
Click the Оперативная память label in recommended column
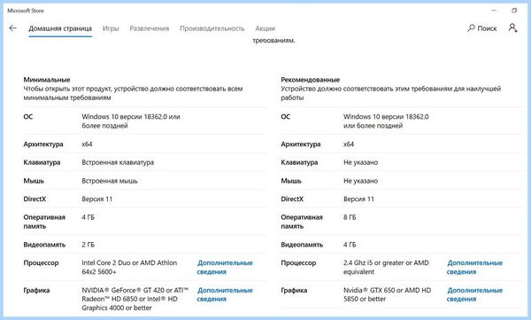(x=302, y=222)
